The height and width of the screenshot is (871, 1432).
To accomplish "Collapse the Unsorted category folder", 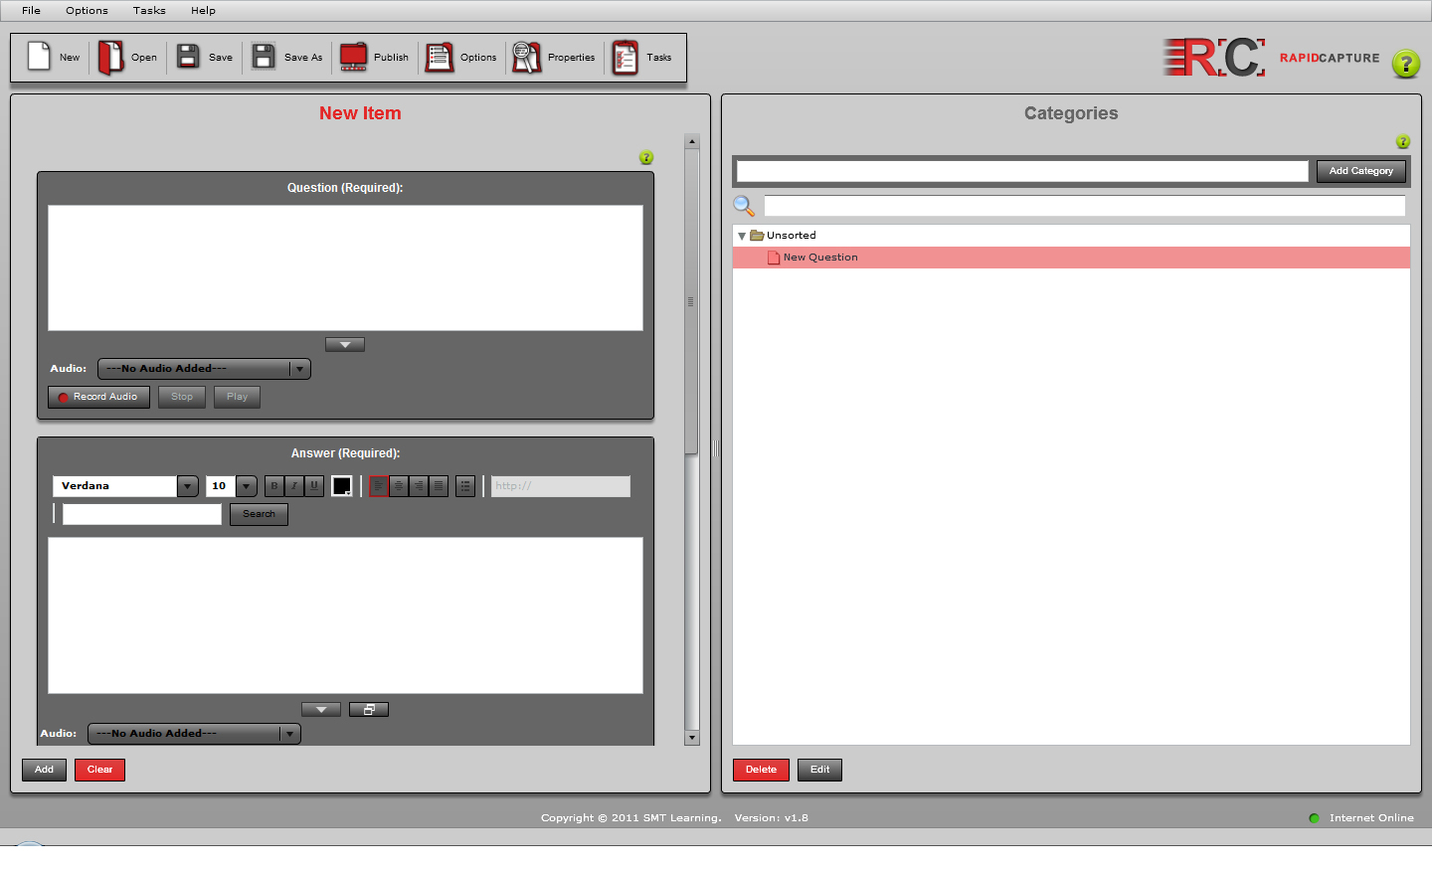I will coord(742,236).
